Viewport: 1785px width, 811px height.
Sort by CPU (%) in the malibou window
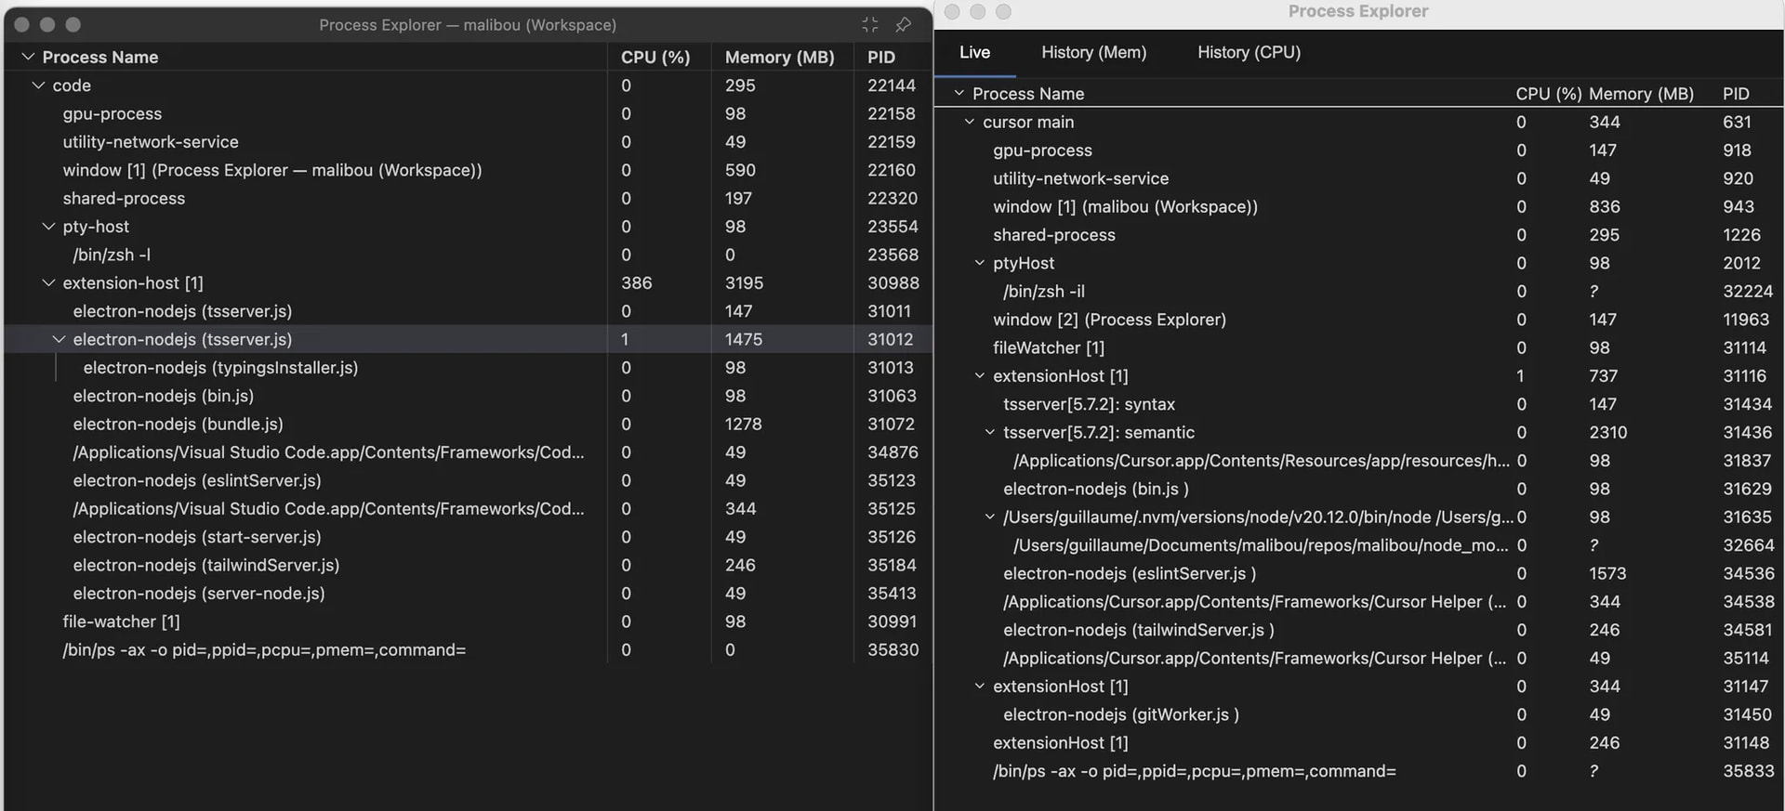pyautogui.click(x=655, y=58)
